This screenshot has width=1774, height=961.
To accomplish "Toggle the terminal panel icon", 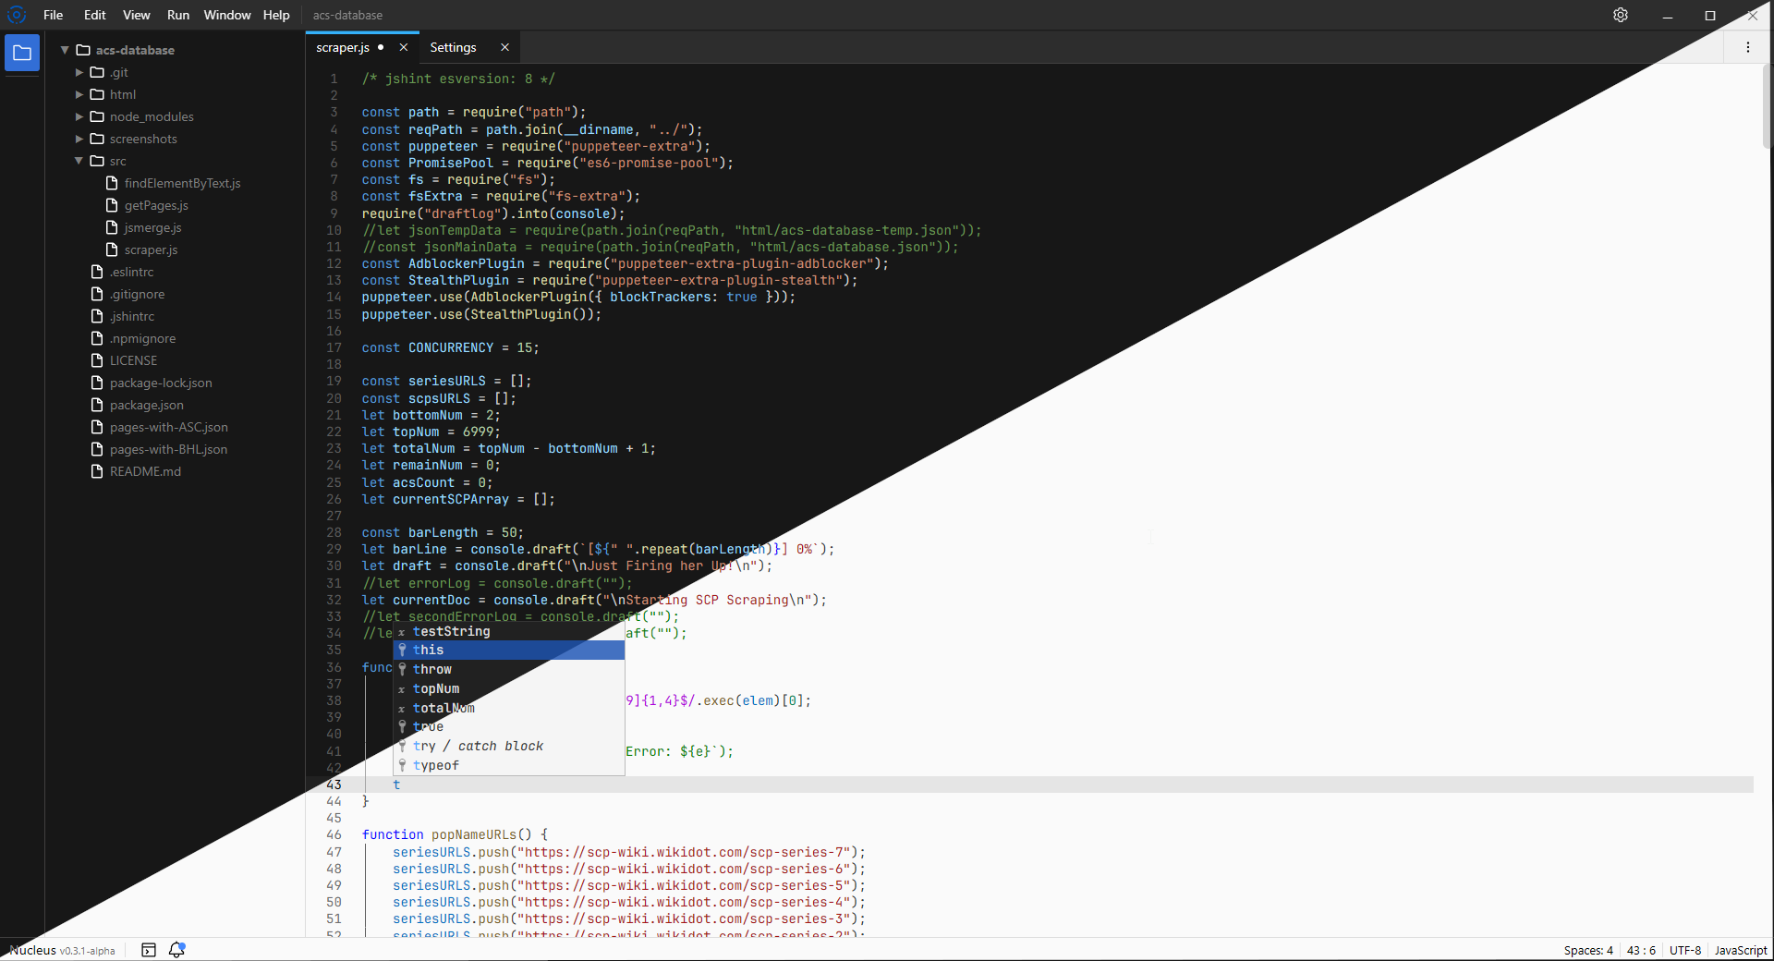I will (149, 950).
